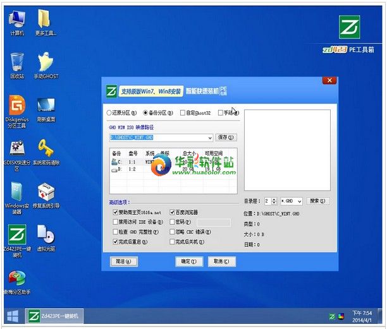Click C: drive icon in partition list
This screenshot has width=387, height=329.
114,162
